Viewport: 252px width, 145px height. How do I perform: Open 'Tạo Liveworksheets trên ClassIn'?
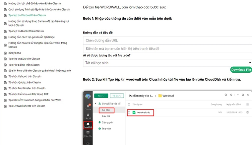pos(27,106)
